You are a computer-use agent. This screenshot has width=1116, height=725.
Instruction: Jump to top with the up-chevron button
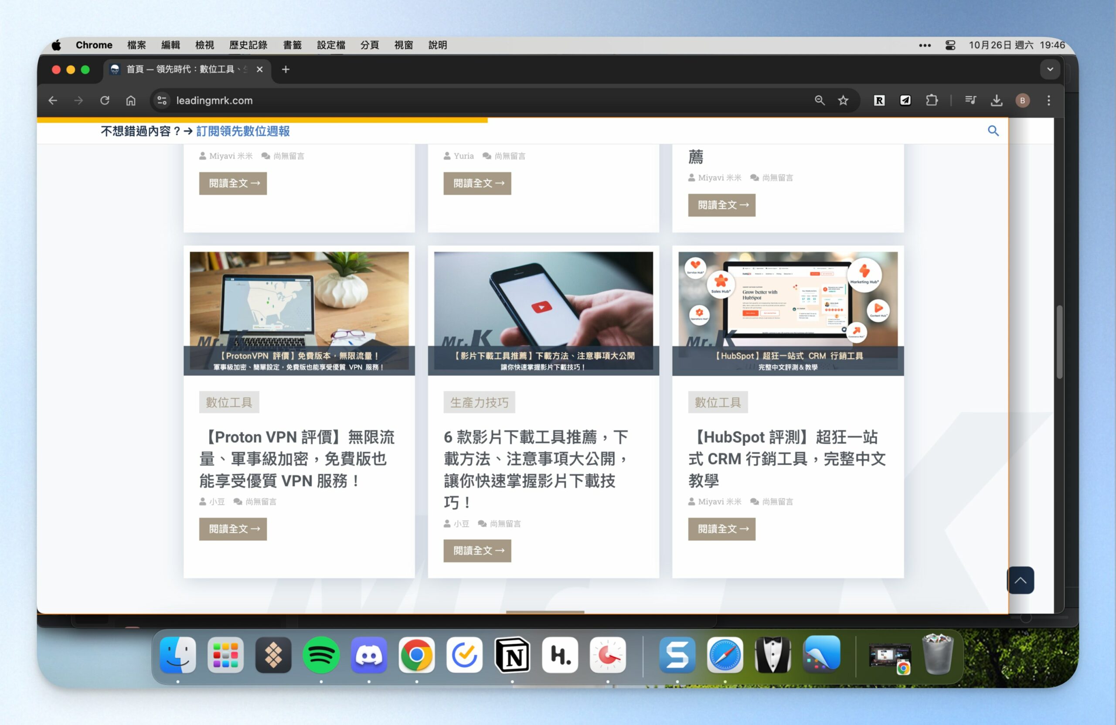pos(1021,580)
